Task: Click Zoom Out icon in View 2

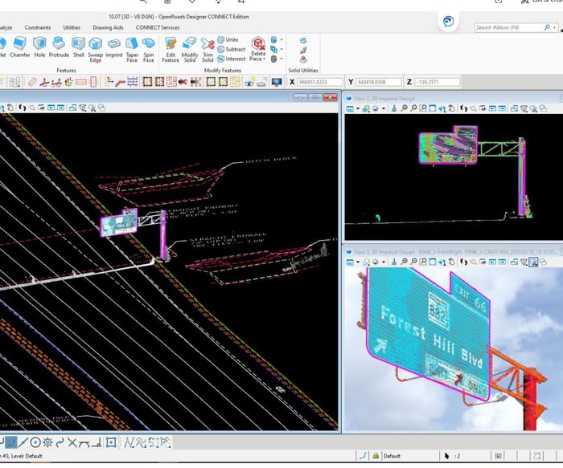Action: coord(413,108)
